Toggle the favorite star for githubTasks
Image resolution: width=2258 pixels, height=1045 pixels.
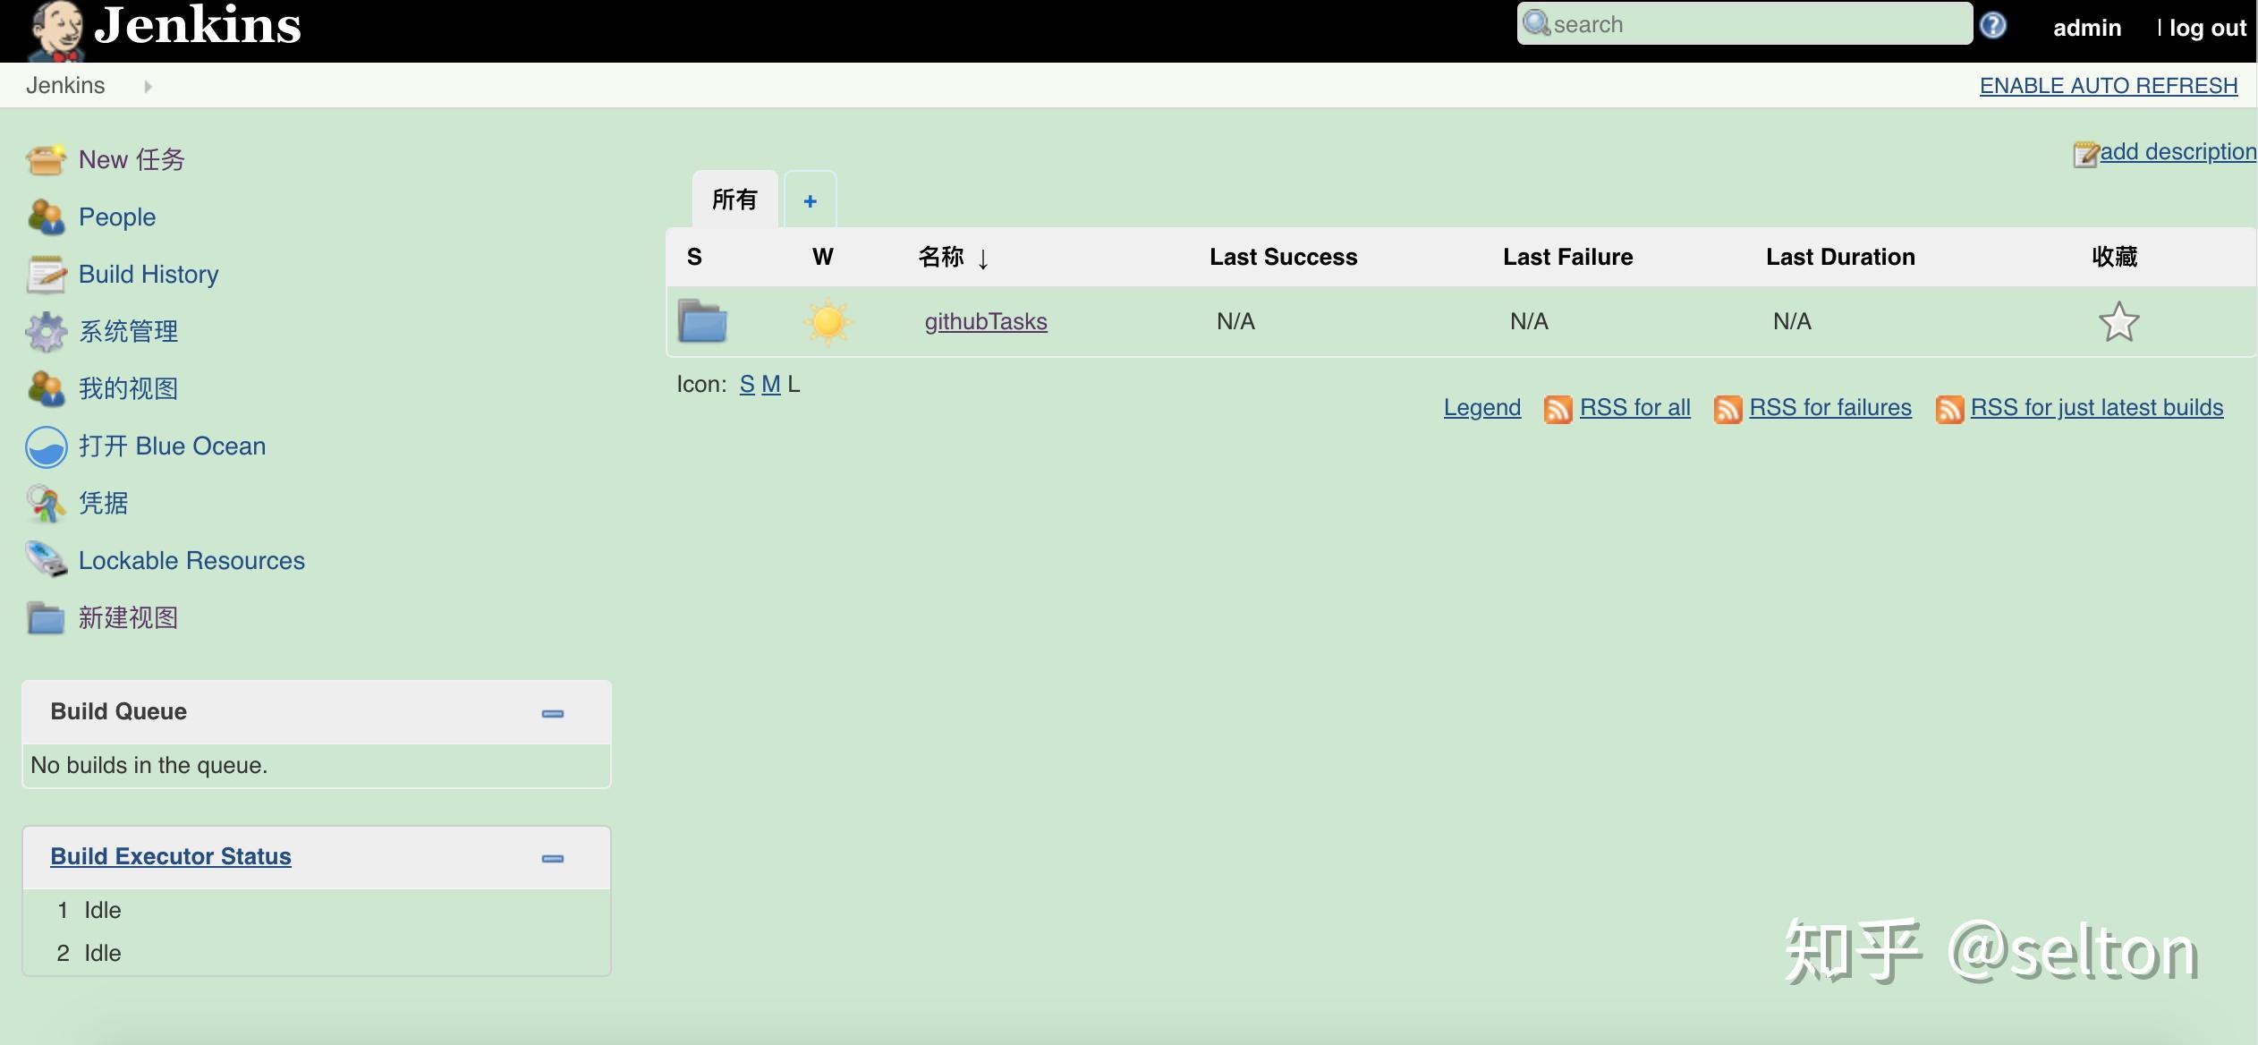tap(2119, 321)
